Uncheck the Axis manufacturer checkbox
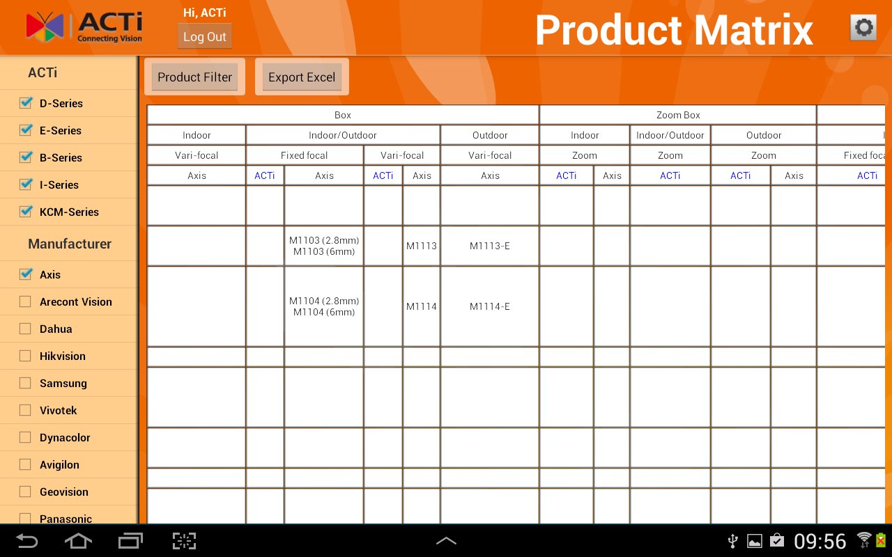This screenshot has width=892, height=557. tap(26, 274)
